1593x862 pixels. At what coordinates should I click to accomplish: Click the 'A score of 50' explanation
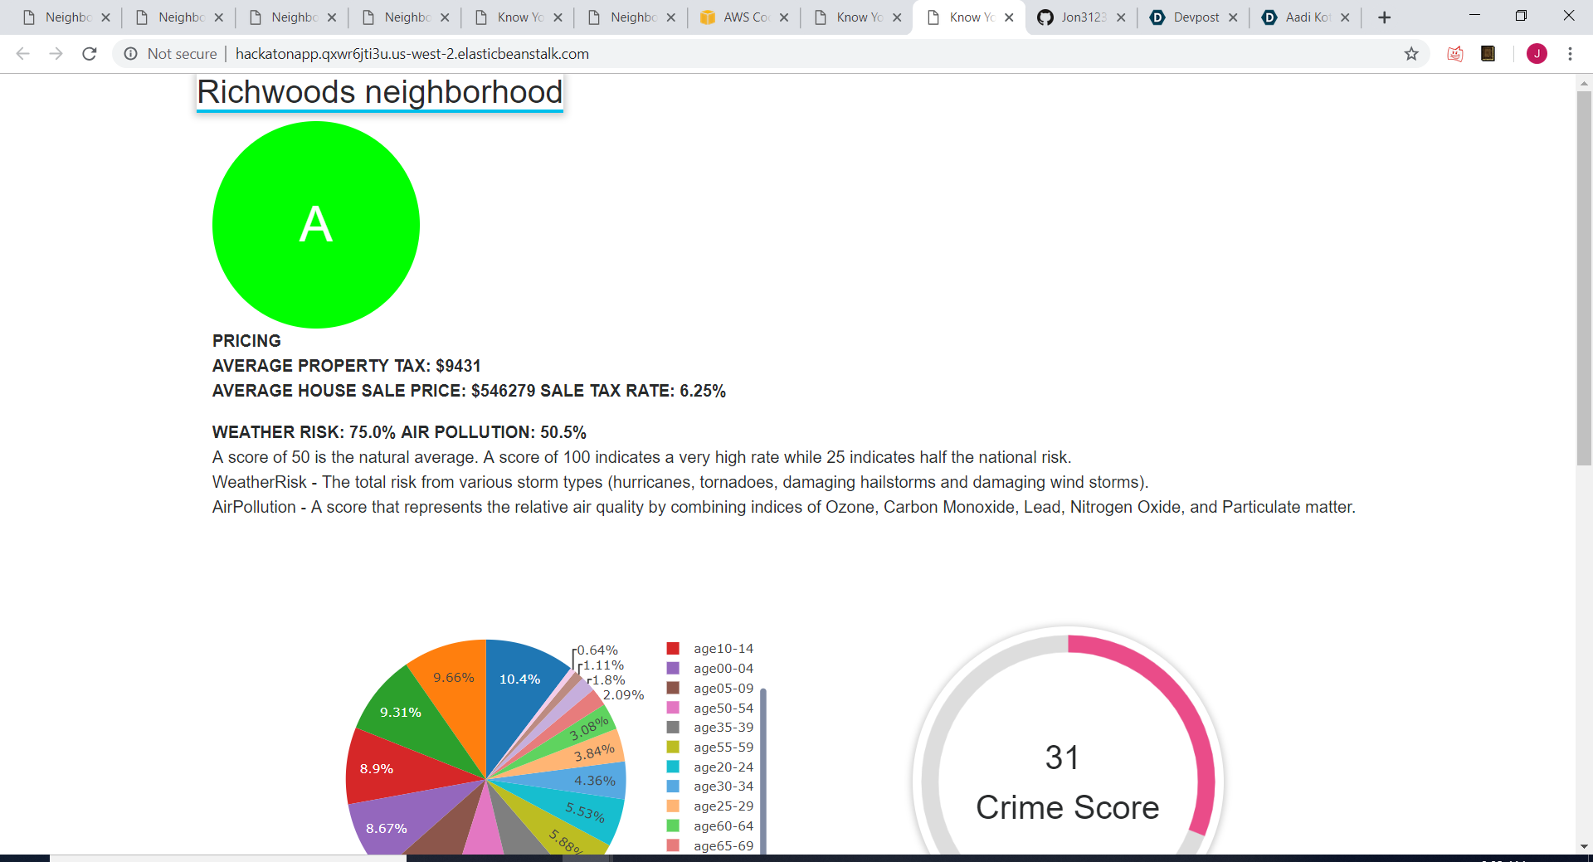tap(641, 457)
